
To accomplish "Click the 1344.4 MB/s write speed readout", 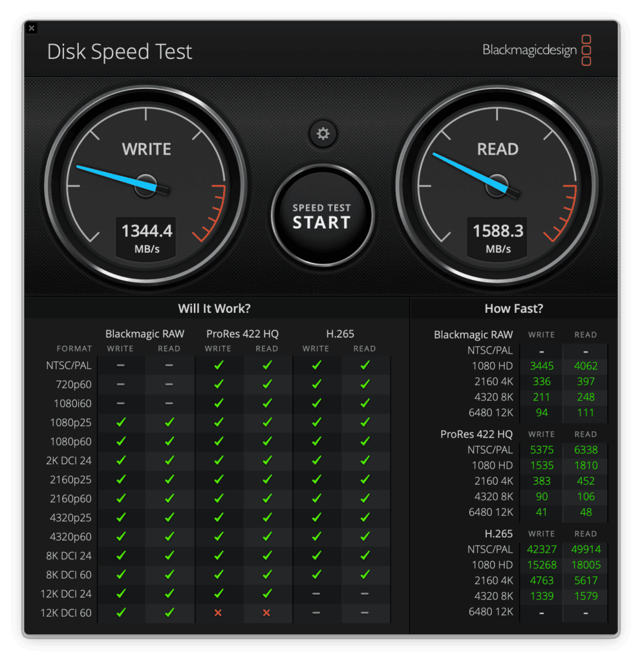I will [x=147, y=237].
